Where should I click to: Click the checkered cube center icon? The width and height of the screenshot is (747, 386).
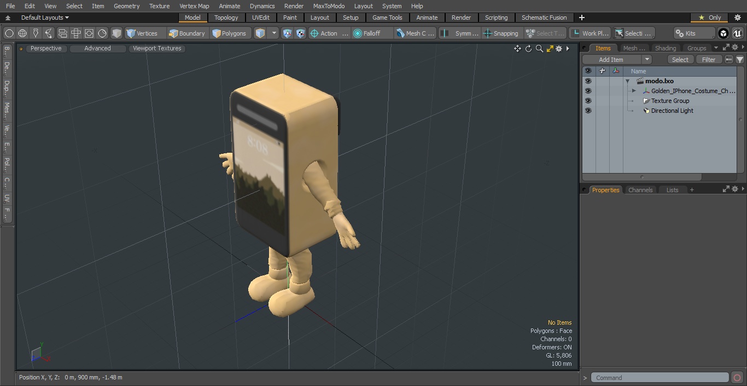300,33
